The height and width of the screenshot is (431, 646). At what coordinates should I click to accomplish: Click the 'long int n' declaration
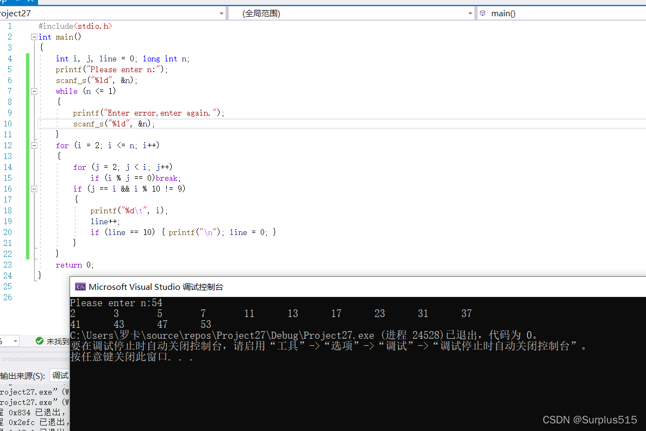[166, 59]
